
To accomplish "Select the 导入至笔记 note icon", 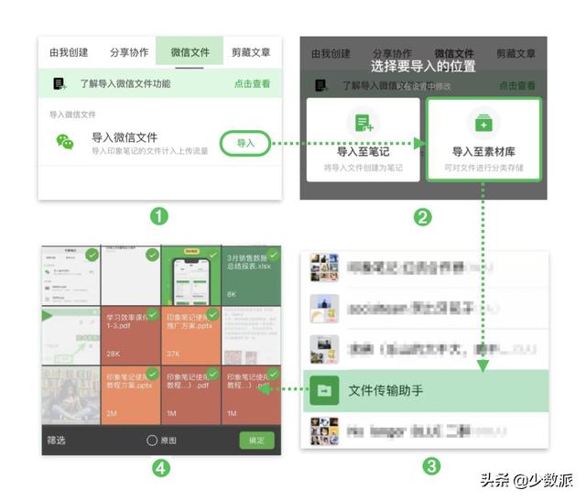I will (364, 123).
